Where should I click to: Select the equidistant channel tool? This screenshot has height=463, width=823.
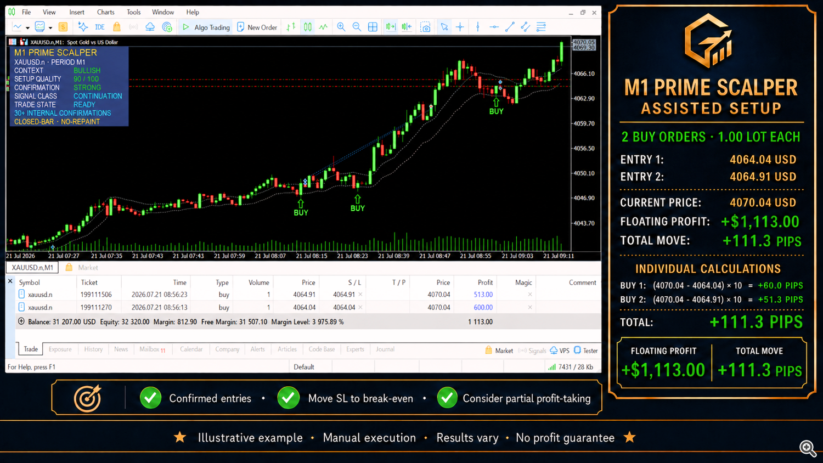pos(525,27)
